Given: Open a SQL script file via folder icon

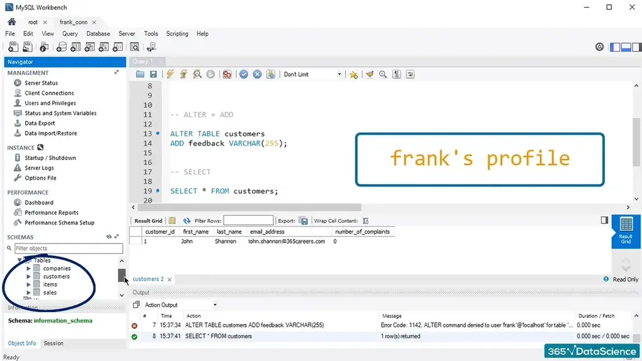Looking at the screenshot, I should pos(140,74).
